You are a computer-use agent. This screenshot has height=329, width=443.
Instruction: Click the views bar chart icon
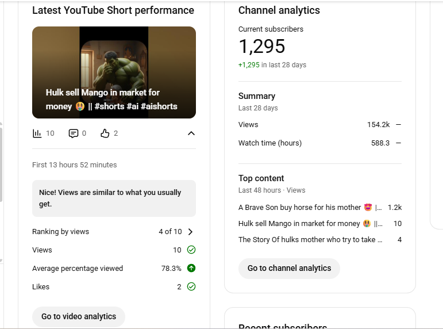[x=37, y=133]
